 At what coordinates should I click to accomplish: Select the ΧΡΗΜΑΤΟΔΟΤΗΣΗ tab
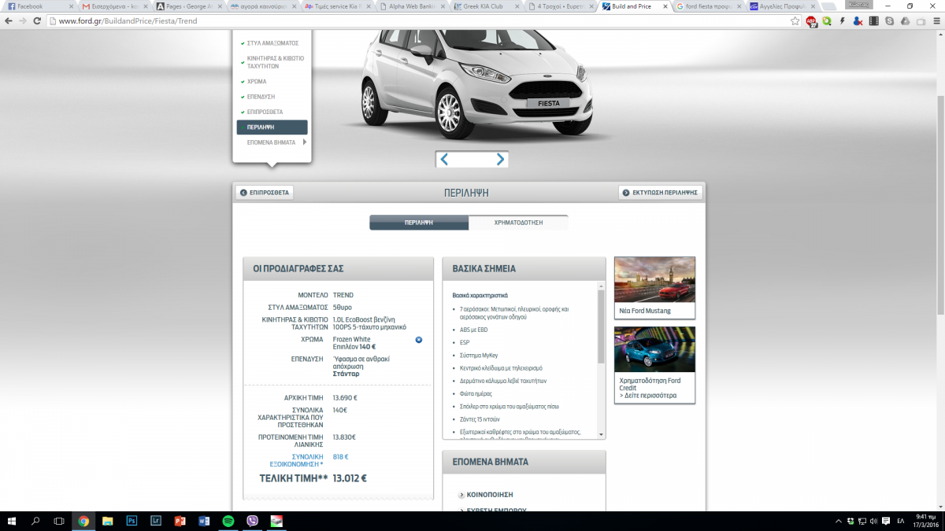518,223
